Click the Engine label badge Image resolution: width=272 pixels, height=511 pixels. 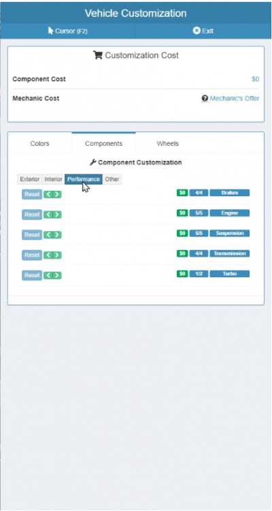(x=230, y=213)
